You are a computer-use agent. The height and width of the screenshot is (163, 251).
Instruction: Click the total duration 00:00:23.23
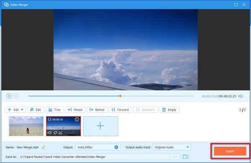coord(228,96)
